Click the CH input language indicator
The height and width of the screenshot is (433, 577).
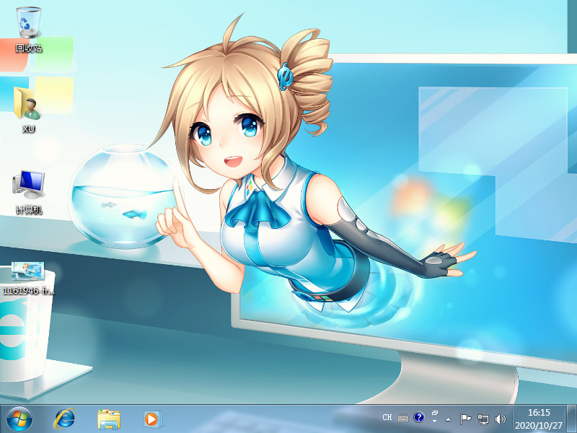pos(387,417)
